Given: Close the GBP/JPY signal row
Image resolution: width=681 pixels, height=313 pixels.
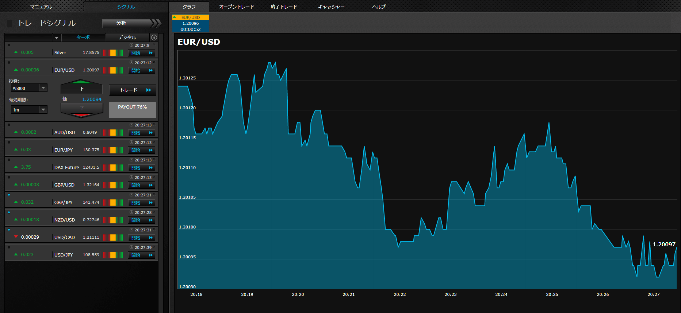Looking at the screenshot, I should pos(154,194).
